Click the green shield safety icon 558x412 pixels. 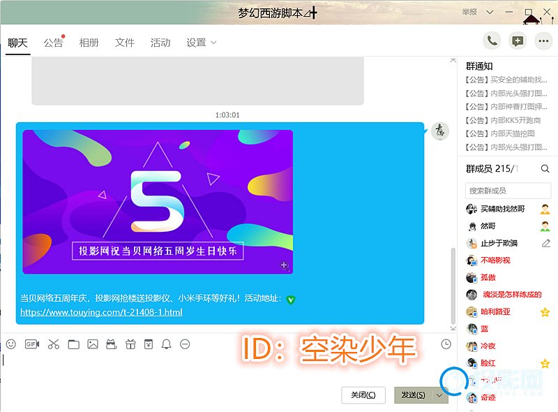(x=290, y=300)
